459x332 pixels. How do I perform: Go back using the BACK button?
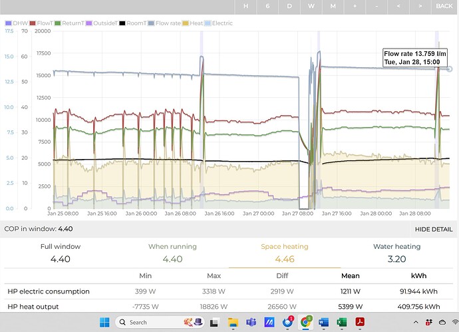tap(444, 7)
